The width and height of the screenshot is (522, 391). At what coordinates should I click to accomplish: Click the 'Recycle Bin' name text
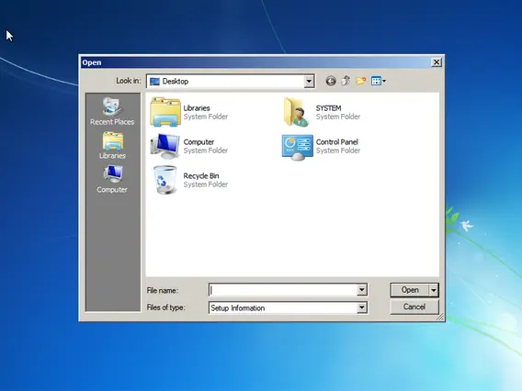201,176
